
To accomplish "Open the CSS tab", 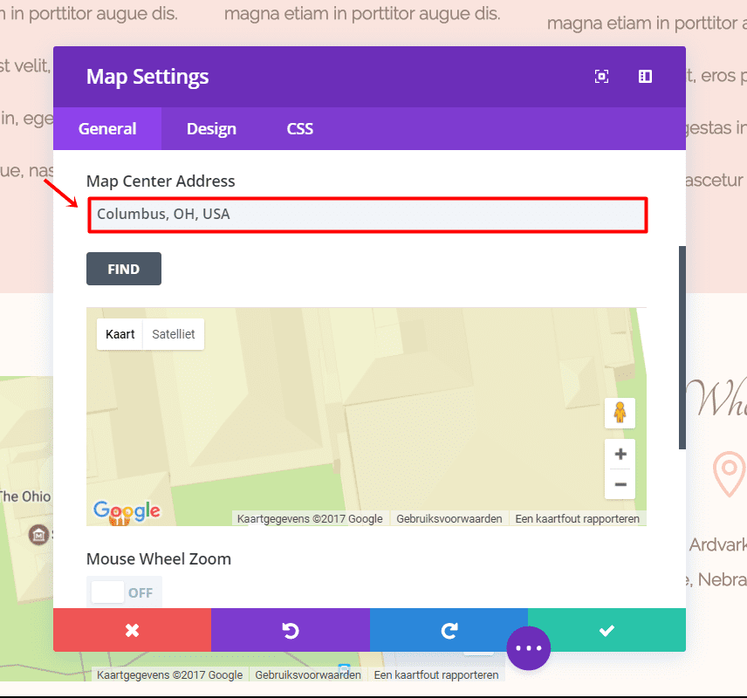I will (299, 128).
